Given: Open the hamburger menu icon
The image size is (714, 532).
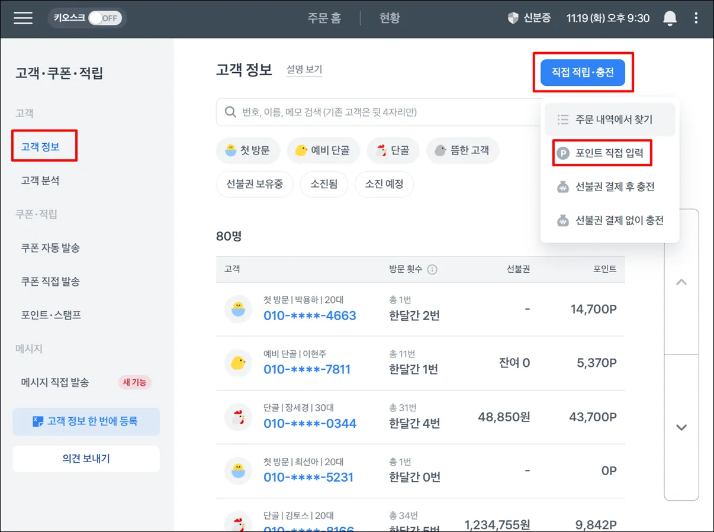Looking at the screenshot, I should pyautogui.click(x=23, y=18).
